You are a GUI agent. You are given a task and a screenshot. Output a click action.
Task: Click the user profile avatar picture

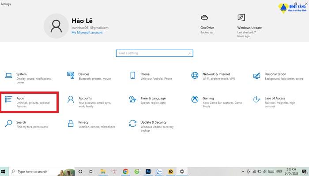tap(56, 26)
